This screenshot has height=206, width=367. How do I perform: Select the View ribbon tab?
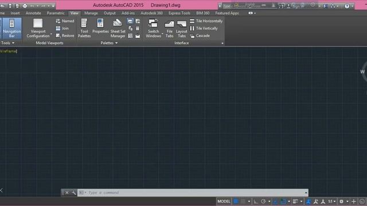point(75,13)
